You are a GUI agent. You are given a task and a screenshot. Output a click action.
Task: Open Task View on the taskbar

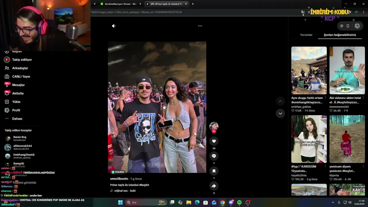click(172, 202)
